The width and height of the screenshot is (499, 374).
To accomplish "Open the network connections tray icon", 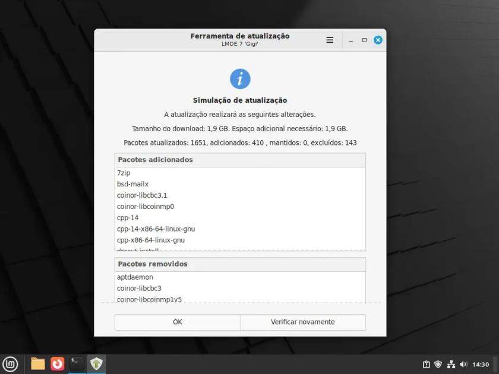I will (x=451, y=365).
